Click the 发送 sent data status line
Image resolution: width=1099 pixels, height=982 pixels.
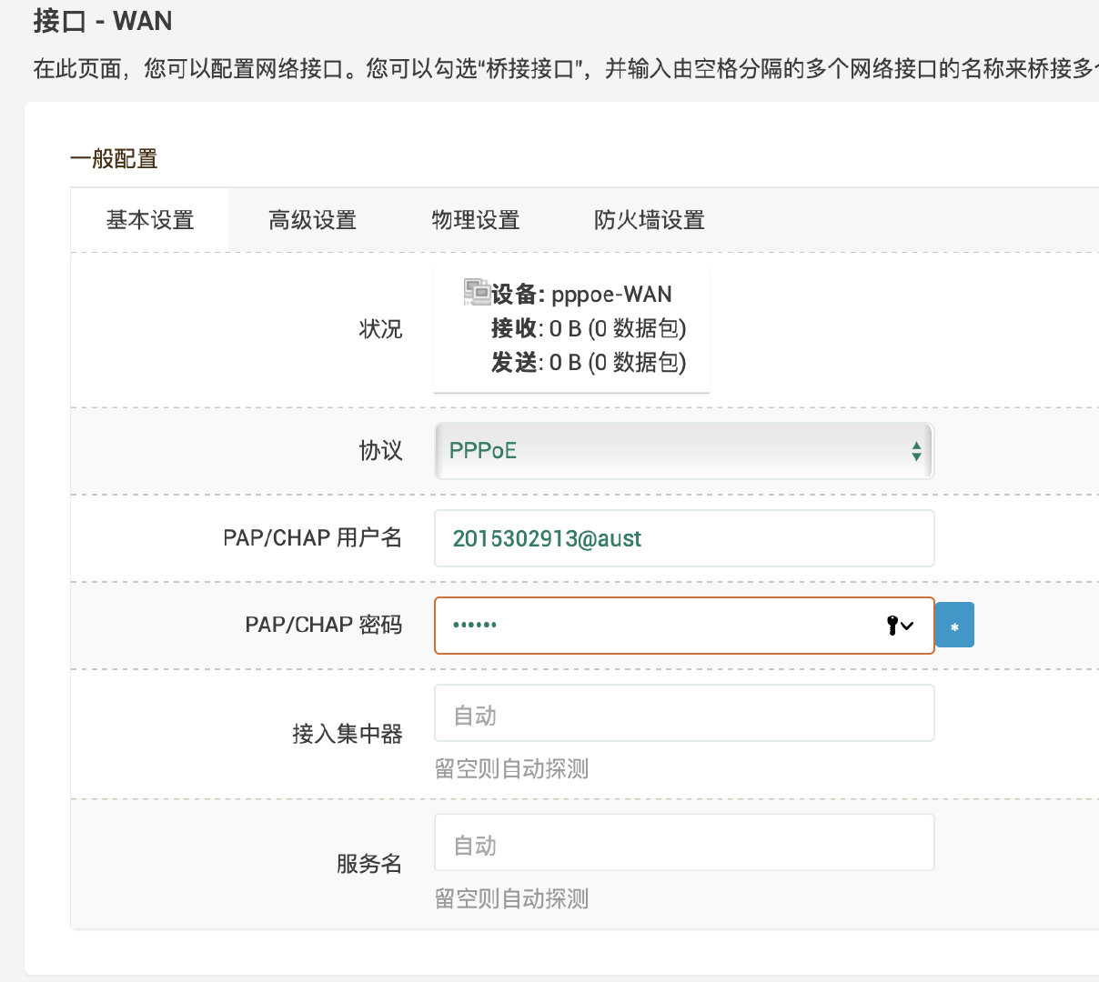(x=588, y=363)
